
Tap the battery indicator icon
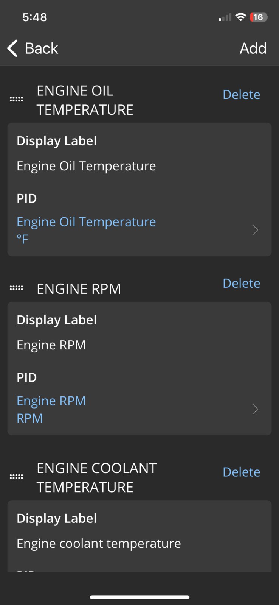(259, 17)
